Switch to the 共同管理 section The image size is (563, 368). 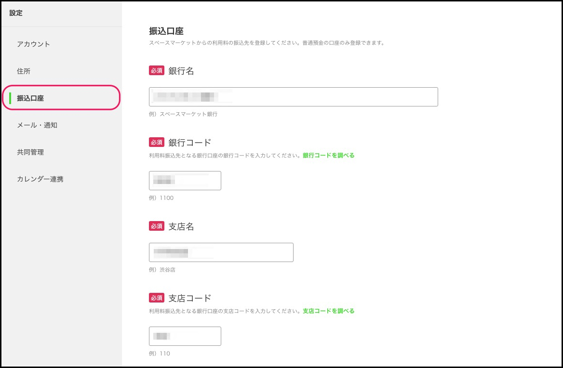[30, 152]
